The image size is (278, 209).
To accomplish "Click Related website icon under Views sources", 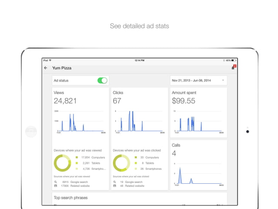I will coord(56,186).
